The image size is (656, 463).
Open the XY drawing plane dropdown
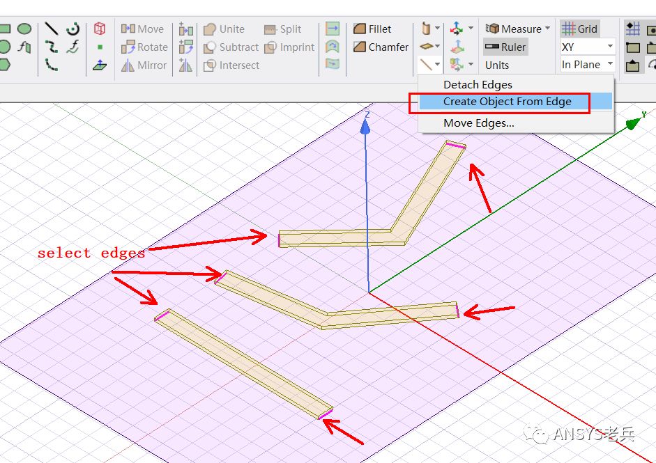click(x=588, y=47)
